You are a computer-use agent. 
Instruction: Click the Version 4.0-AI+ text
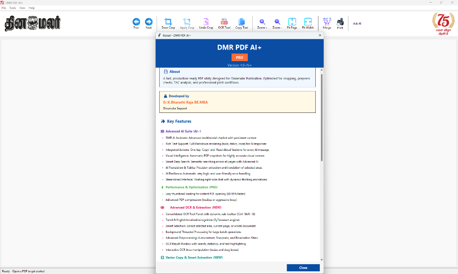point(240,65)
